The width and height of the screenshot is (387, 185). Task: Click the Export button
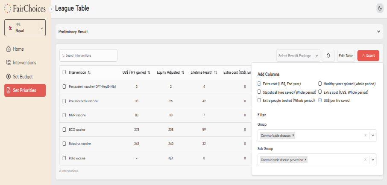[x=368, y=55]
